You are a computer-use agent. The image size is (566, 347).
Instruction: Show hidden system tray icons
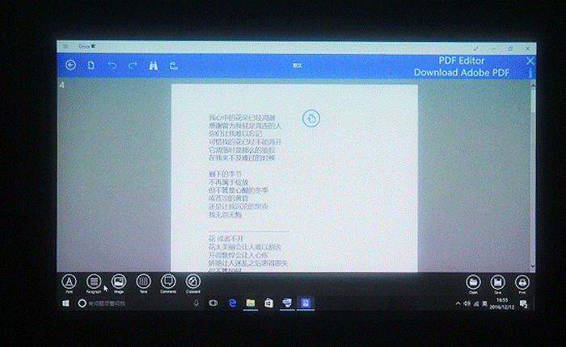point(457,303)
